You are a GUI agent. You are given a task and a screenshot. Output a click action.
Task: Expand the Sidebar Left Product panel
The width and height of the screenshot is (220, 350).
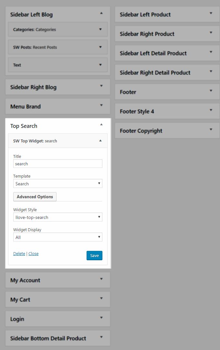[x=167, y=14]
